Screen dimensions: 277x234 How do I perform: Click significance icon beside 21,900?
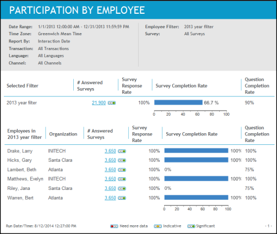112,103
